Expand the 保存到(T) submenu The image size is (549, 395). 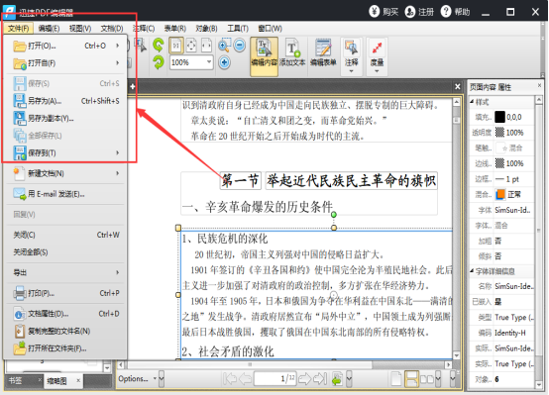coord(65,152)
